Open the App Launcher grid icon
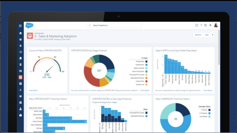 pyautogui.click(x=197, y=25)
